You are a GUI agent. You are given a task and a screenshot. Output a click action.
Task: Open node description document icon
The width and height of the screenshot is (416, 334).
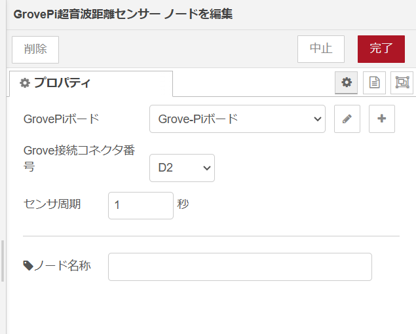pyautogui.click(x=374, y=83)
